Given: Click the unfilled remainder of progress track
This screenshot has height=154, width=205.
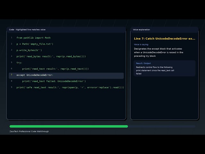Looking at the screenshot, I should pos(162,126).
